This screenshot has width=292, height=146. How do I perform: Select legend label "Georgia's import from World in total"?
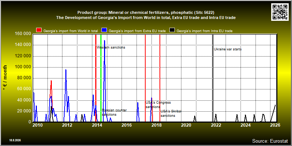point(71,31)
